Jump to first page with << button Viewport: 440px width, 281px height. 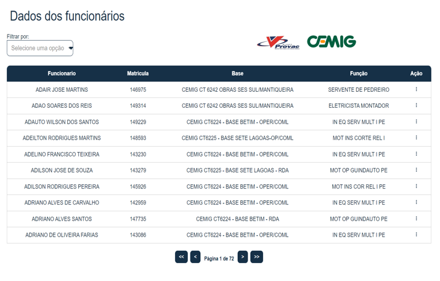click(181, 257)
